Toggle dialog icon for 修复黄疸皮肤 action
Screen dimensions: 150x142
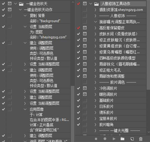(85, 46)
